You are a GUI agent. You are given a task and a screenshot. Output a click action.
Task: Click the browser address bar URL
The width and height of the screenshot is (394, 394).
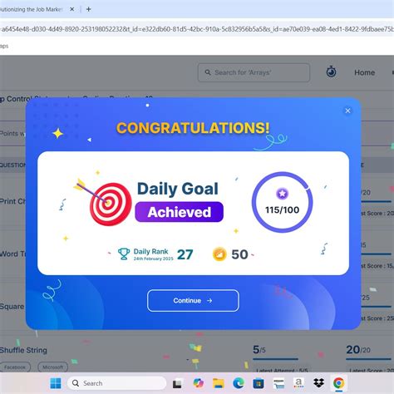pyautogui.click(x=197, y=29)
